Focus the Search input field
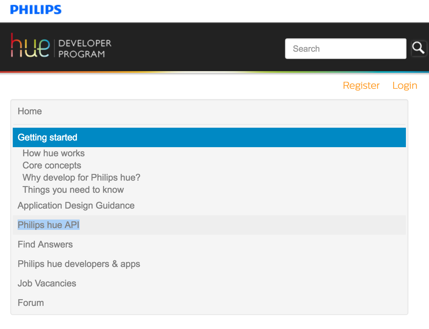429x329 pixels. click(x=345, y=49)
